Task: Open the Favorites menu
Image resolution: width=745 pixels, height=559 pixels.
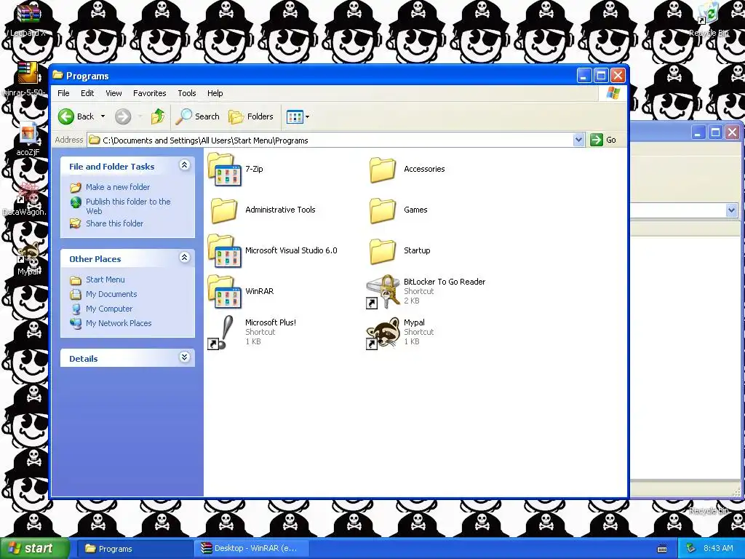Action: click(150, 93)
